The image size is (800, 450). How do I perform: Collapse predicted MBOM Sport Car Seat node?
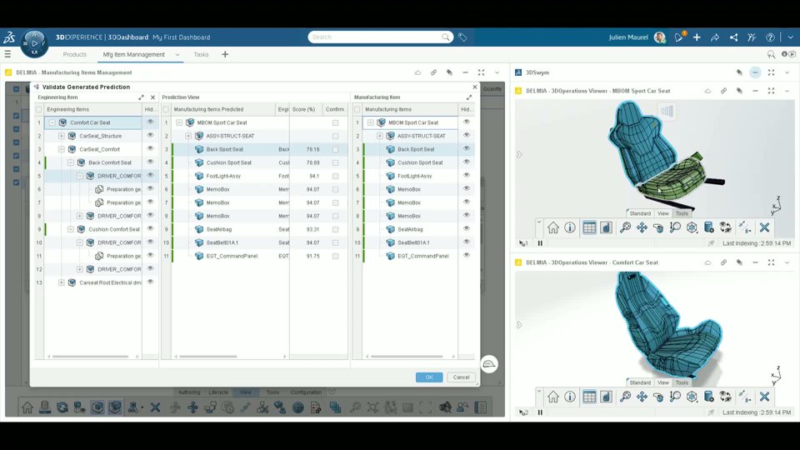(179, 122)
